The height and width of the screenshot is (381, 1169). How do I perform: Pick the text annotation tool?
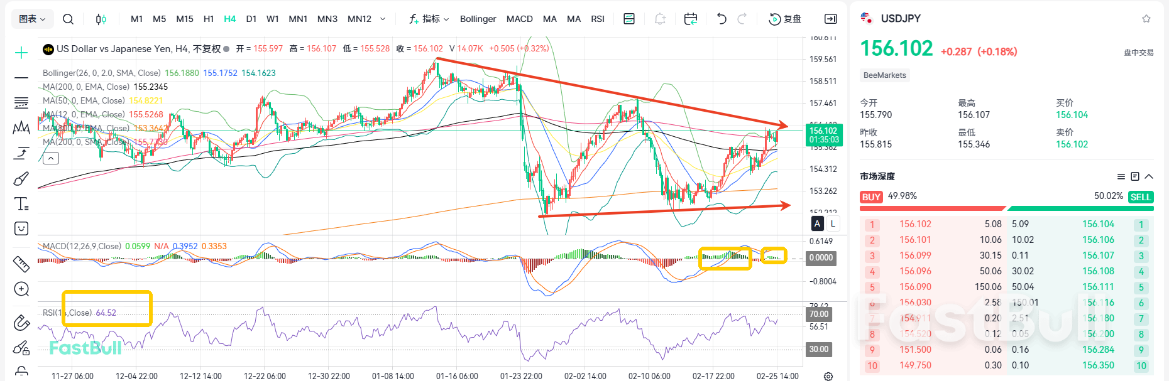[21, 203]
